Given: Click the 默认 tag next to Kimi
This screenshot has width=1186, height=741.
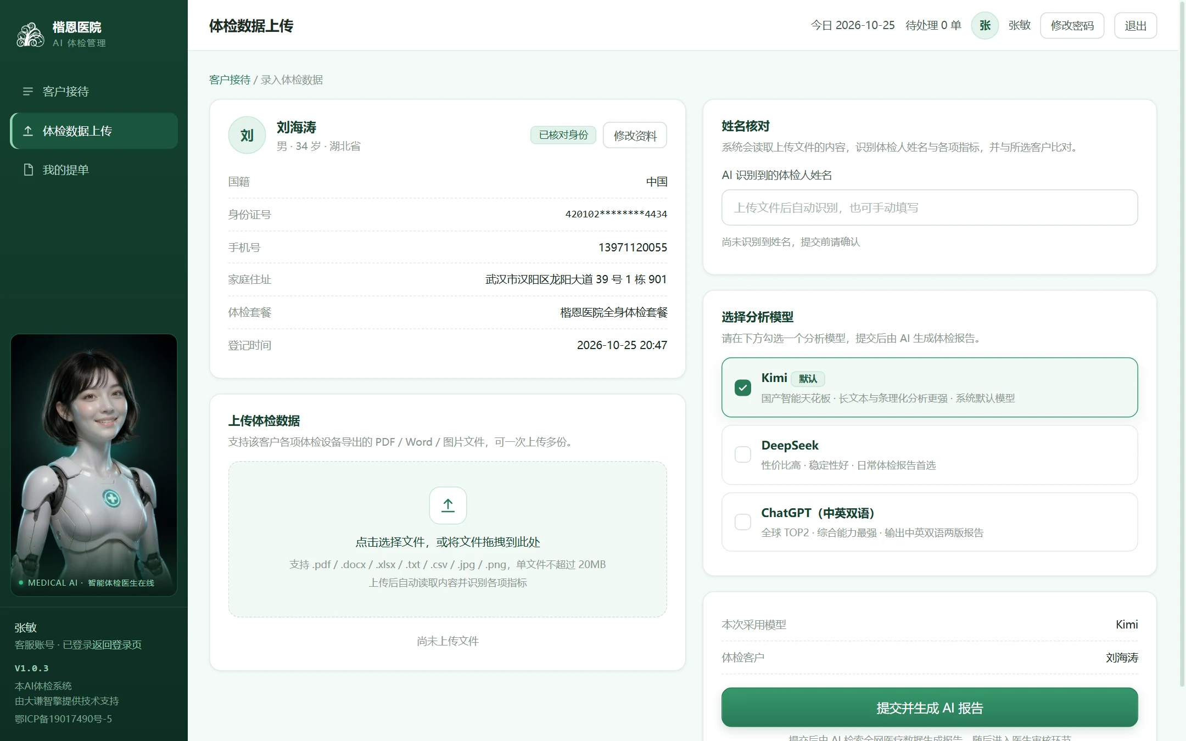Looking at the screenshot, I should [x=808, y=378].
